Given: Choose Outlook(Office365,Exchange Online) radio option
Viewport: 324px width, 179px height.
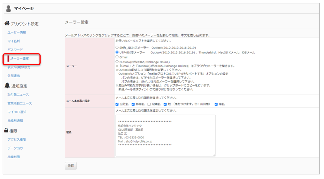Looking at the screenshot, I should [117, 62].
